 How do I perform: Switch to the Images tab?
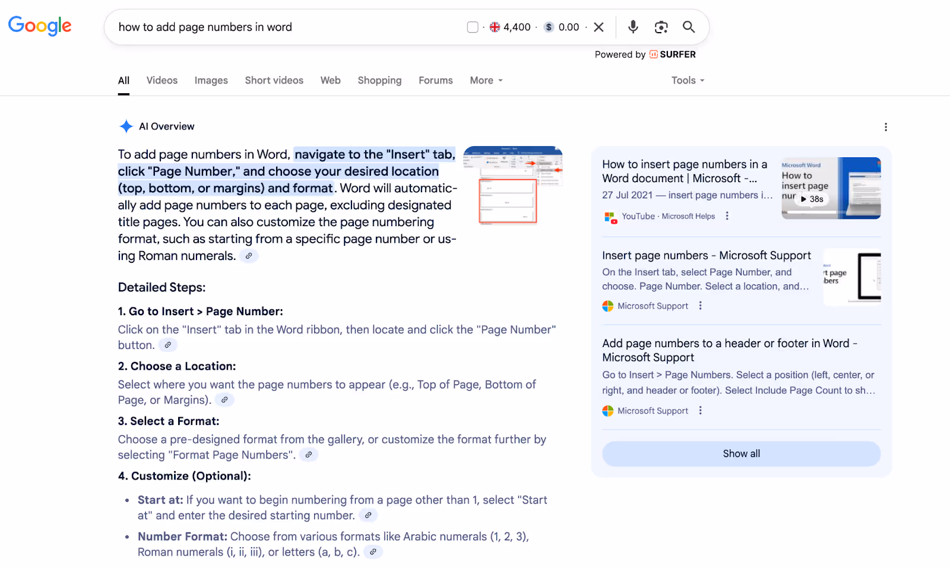pyautogui.click(x=211, y=80)
